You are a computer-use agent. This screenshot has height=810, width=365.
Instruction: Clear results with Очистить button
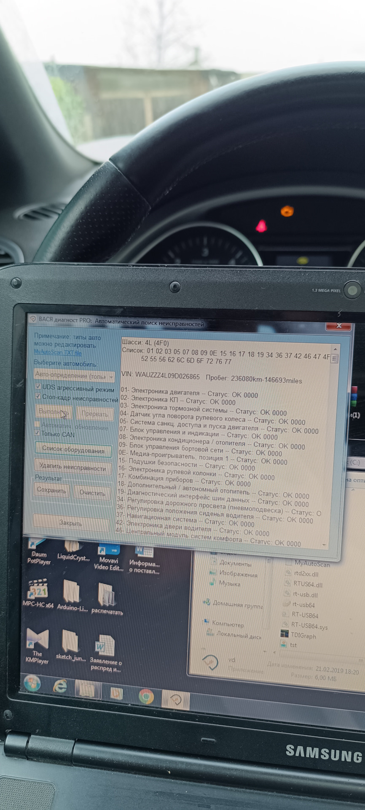point(92,492)
